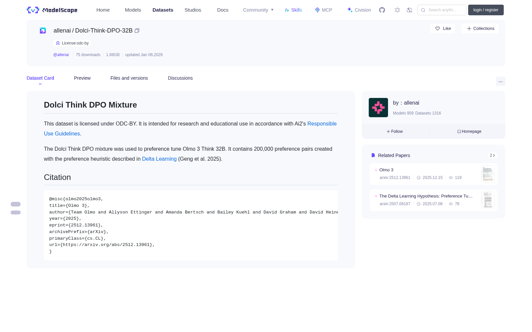Viewport: 532px width, 332px height.
Task: Click the Skills icon link
Action: [293, 10]
